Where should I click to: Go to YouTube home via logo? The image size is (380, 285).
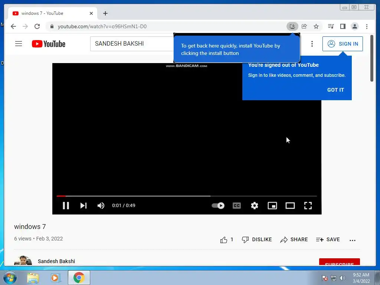point(49,44)
